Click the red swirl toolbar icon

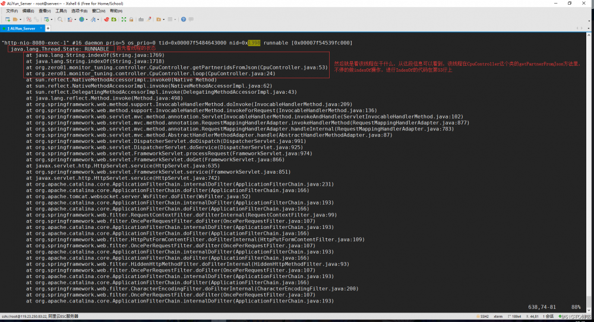click(106, 20)
